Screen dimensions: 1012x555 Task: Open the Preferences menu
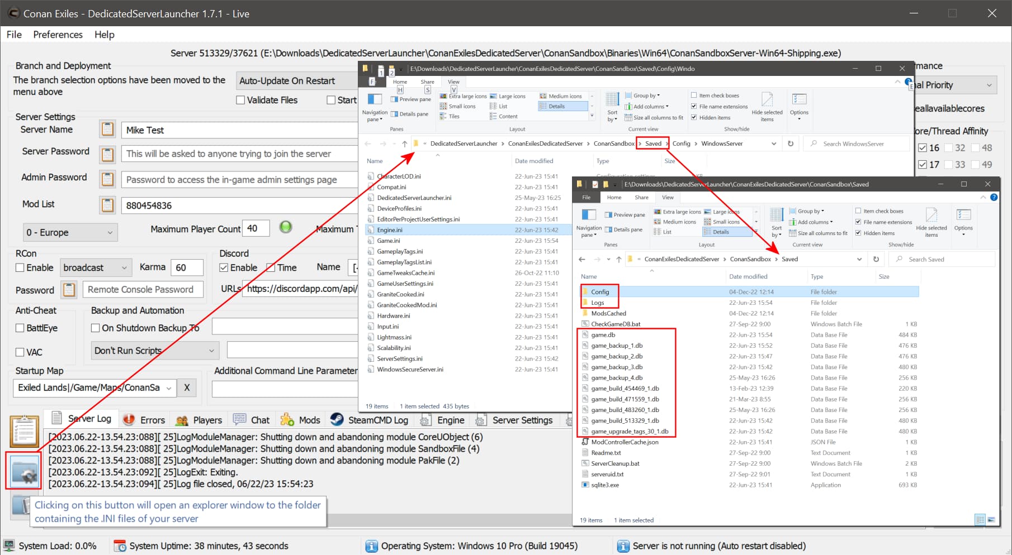pyautogui.click(x=58, y=35)
